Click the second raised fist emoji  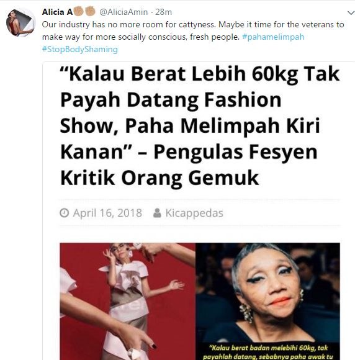[90, 11]
